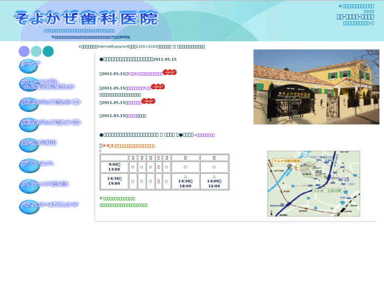Click new badge on second 2011.05.15 entry
This screenshot has height=288, width=384.
pos(158,87)
